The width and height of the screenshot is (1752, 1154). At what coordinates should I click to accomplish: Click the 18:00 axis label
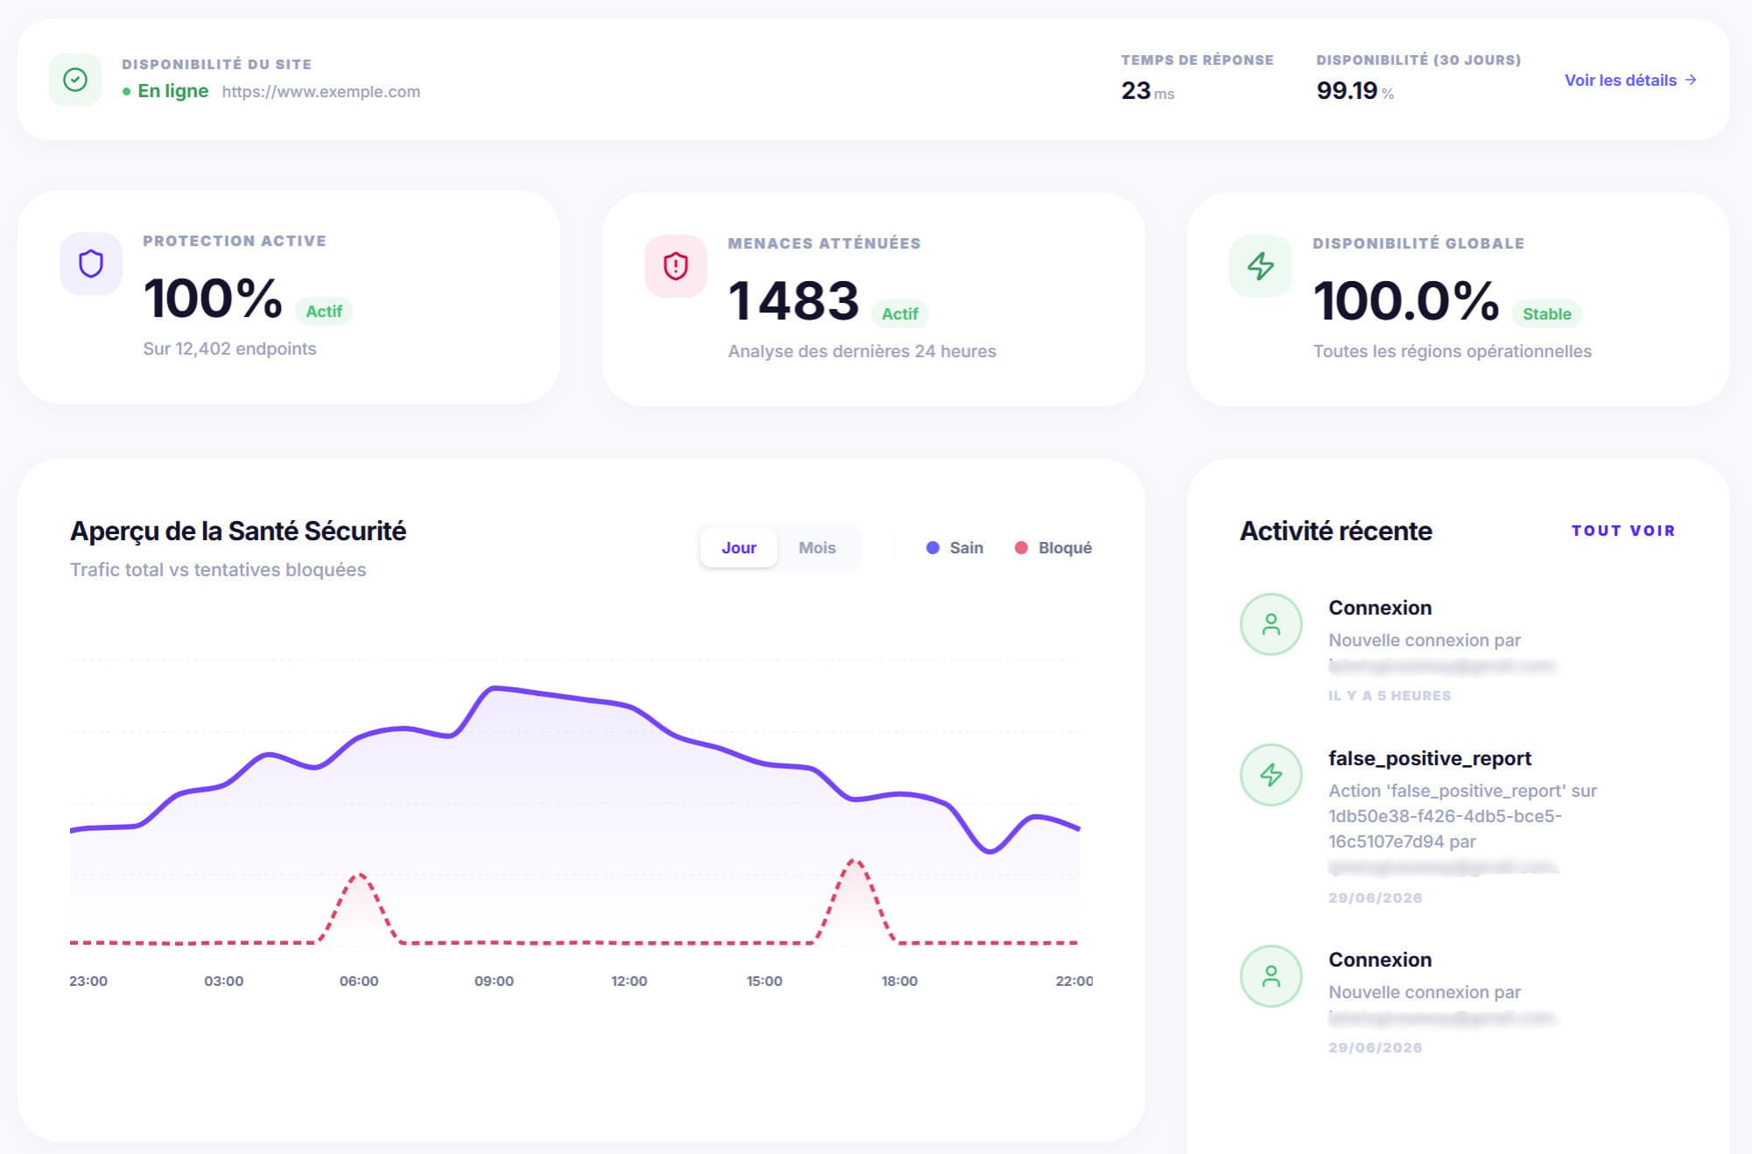900,982
